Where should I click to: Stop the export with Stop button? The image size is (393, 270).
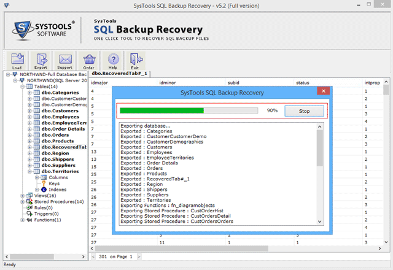[x=305, y=111]
